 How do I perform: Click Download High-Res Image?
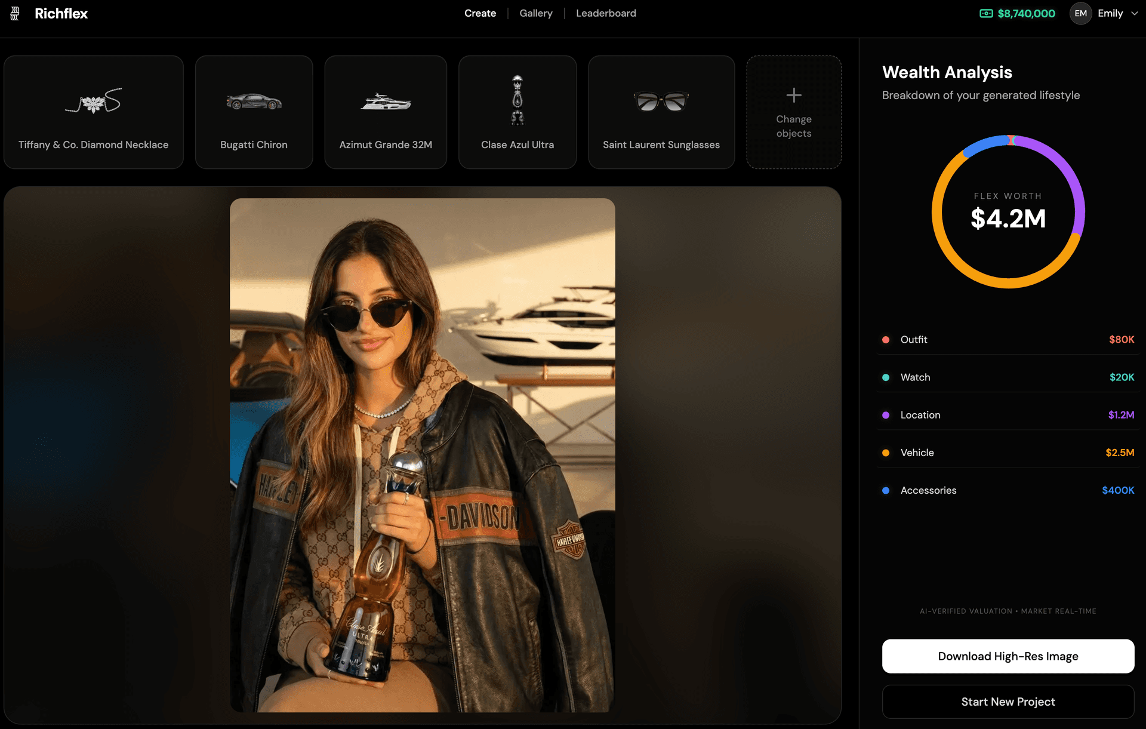click(1008, 656)
